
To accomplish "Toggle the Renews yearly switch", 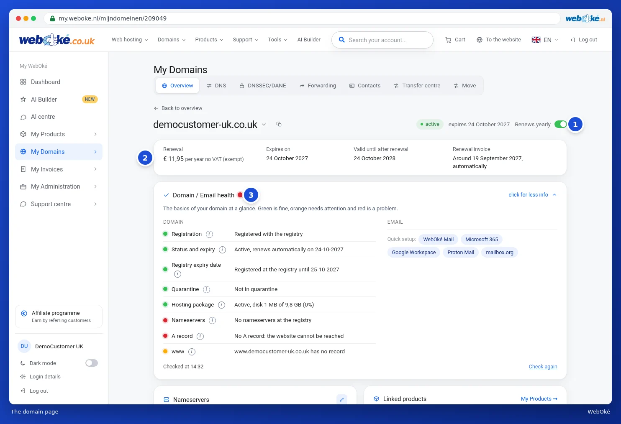I will point(560,124).
